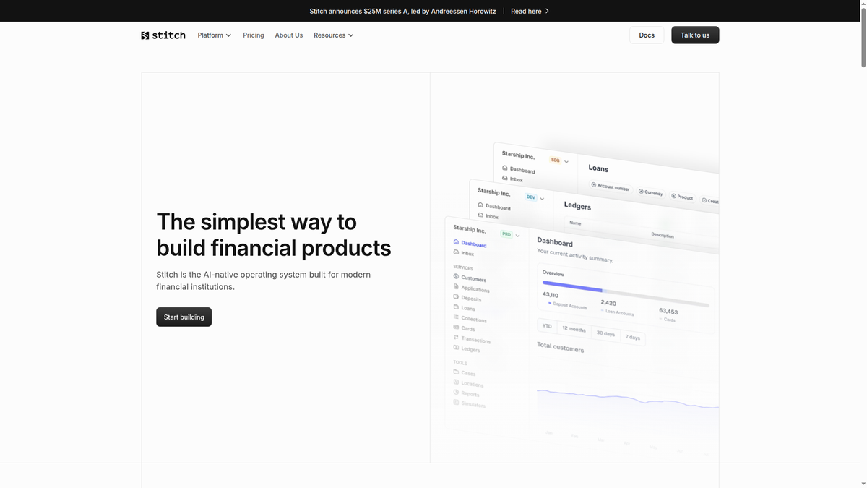Click the Start building button

point(184,317)
